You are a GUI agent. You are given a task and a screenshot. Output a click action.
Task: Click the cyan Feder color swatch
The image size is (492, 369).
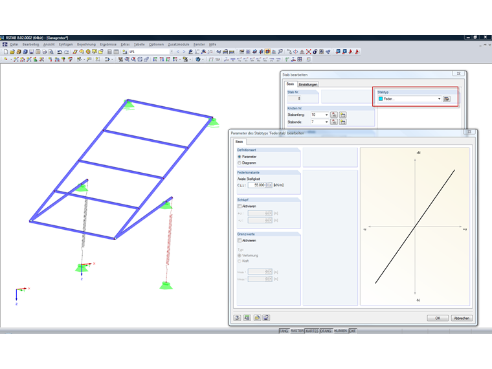click(381, 99)
